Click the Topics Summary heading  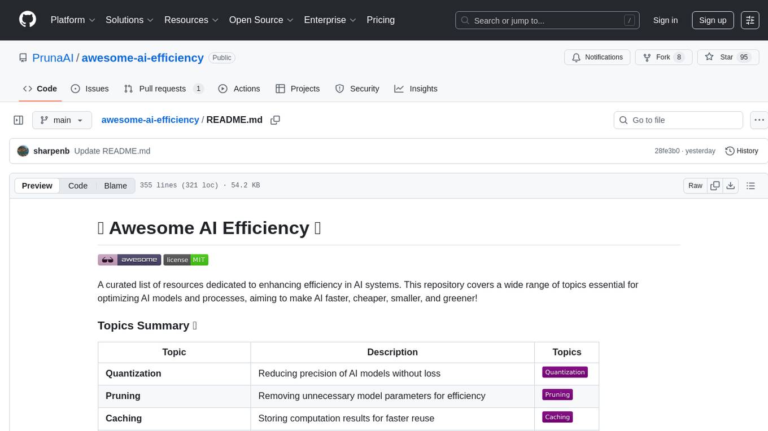[x=147, y=326]
